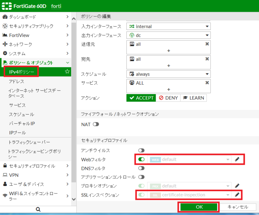Click the sidebar scroll down arrow

click(74, 199)
